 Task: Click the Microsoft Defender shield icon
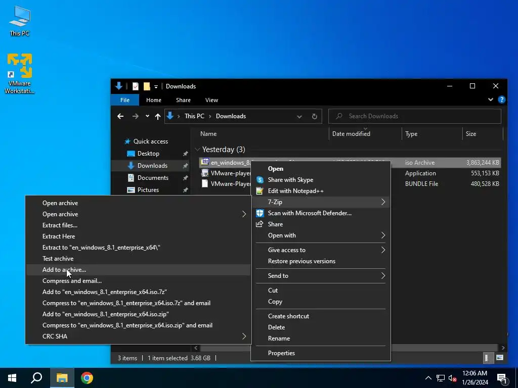[260, 213]
